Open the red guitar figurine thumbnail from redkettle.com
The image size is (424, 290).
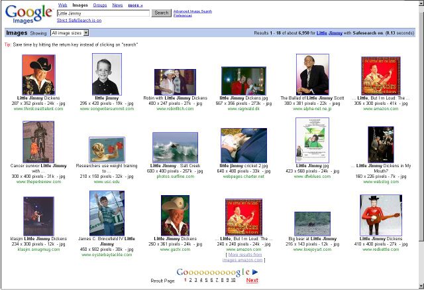381,215
